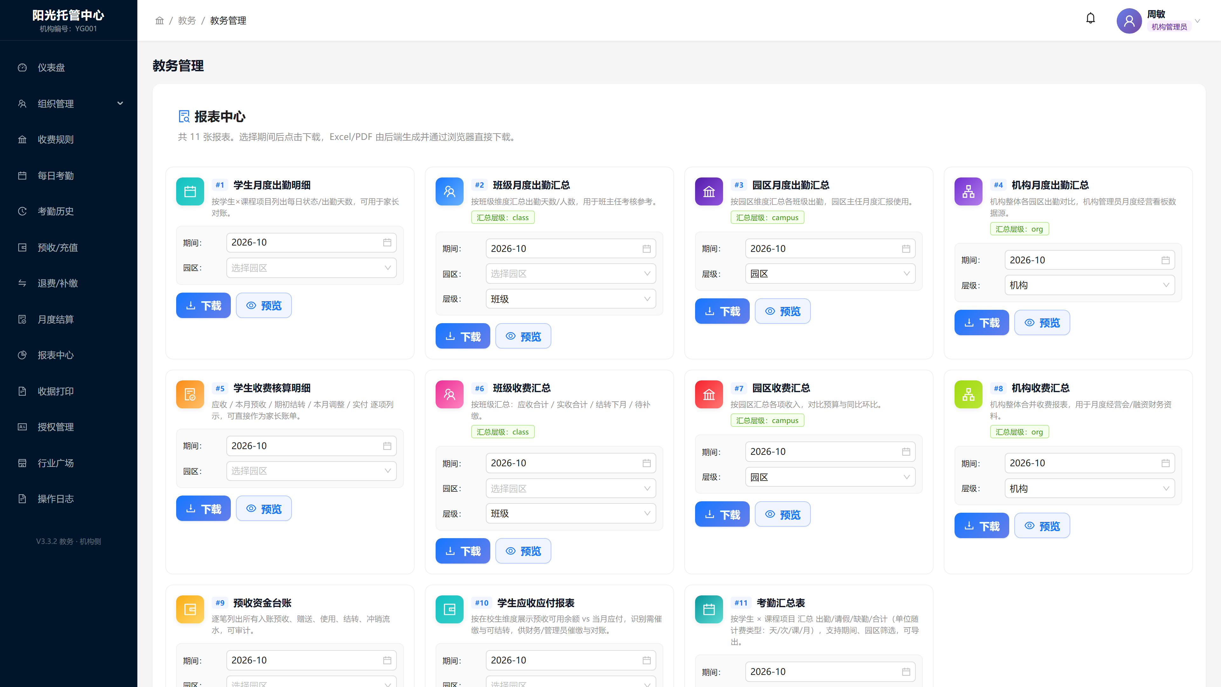Preview the 班级月度出勤汇总 report
Image resolution: width=1221 pixels, height=687 pixels.
coord(523,336)
